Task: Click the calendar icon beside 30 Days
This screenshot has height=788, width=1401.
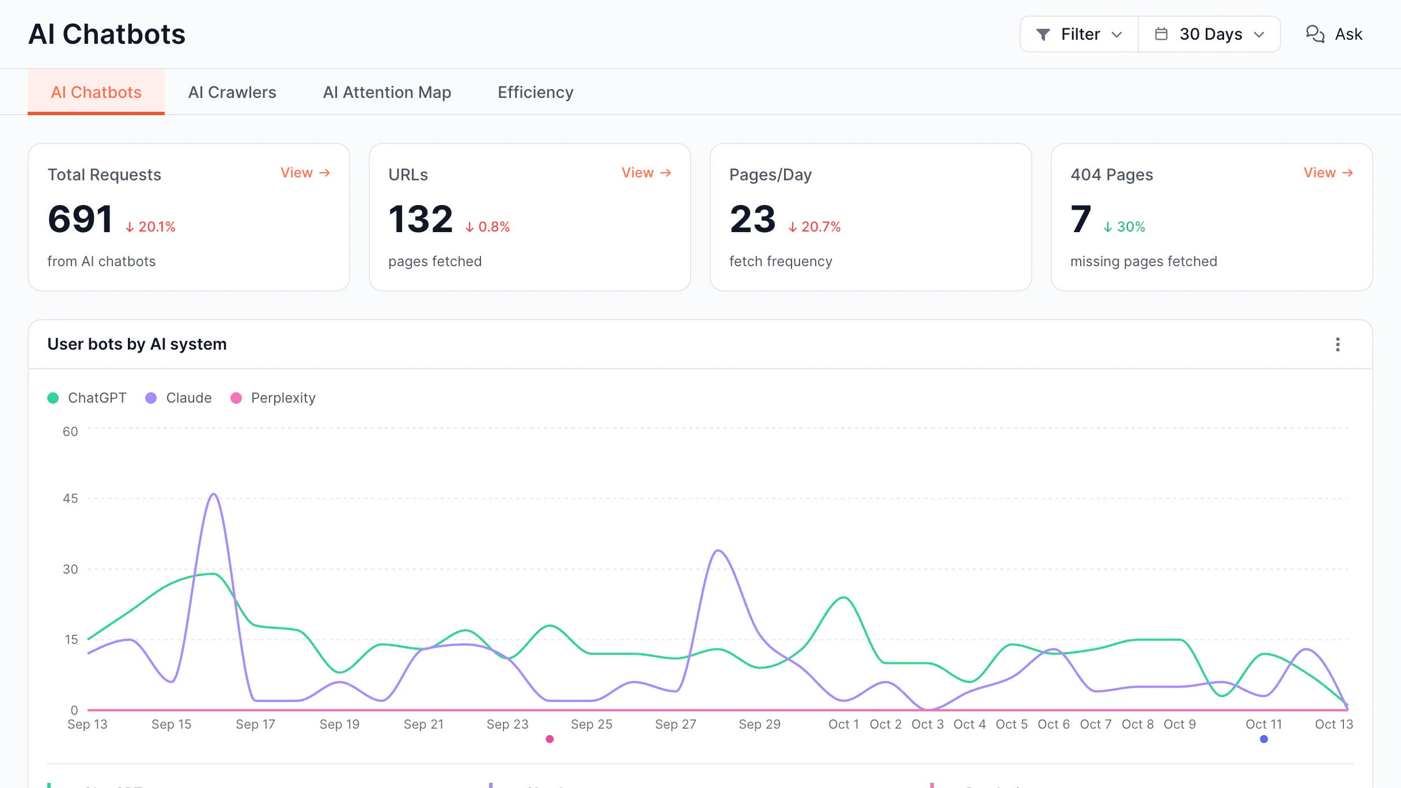Action: (x=1161, y=34)
